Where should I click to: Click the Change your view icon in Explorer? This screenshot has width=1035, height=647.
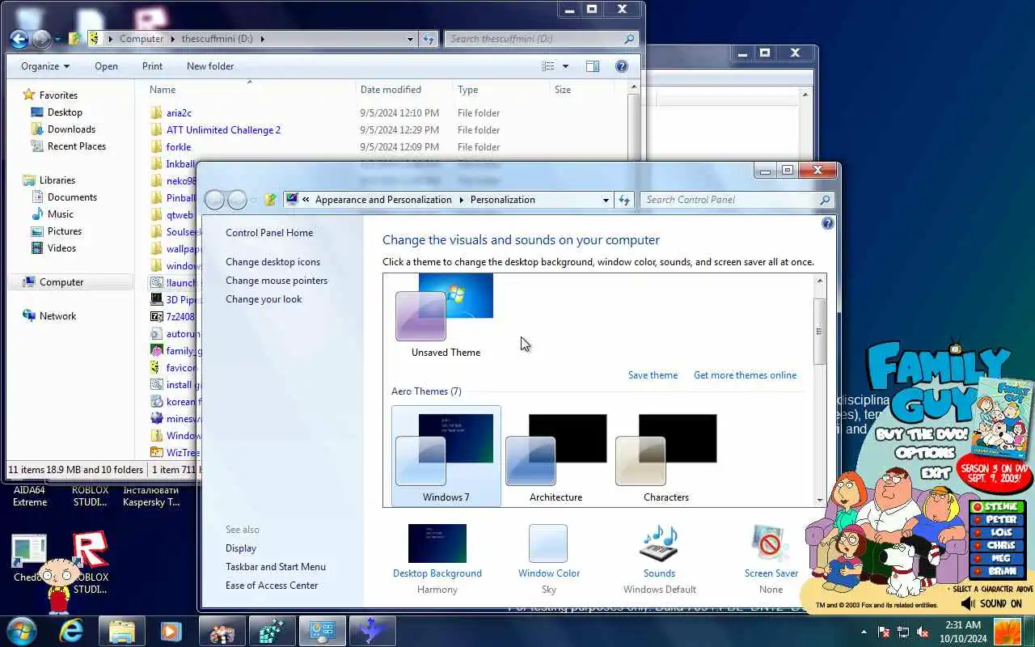pyautogui.click(x=548, y=66)
